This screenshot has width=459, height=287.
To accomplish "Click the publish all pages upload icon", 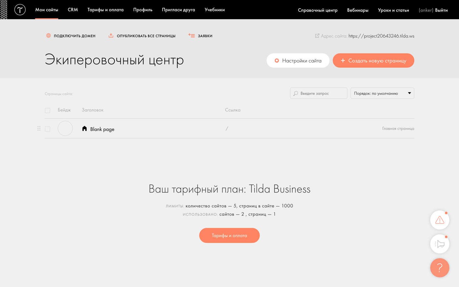I will tap(111, 35).
